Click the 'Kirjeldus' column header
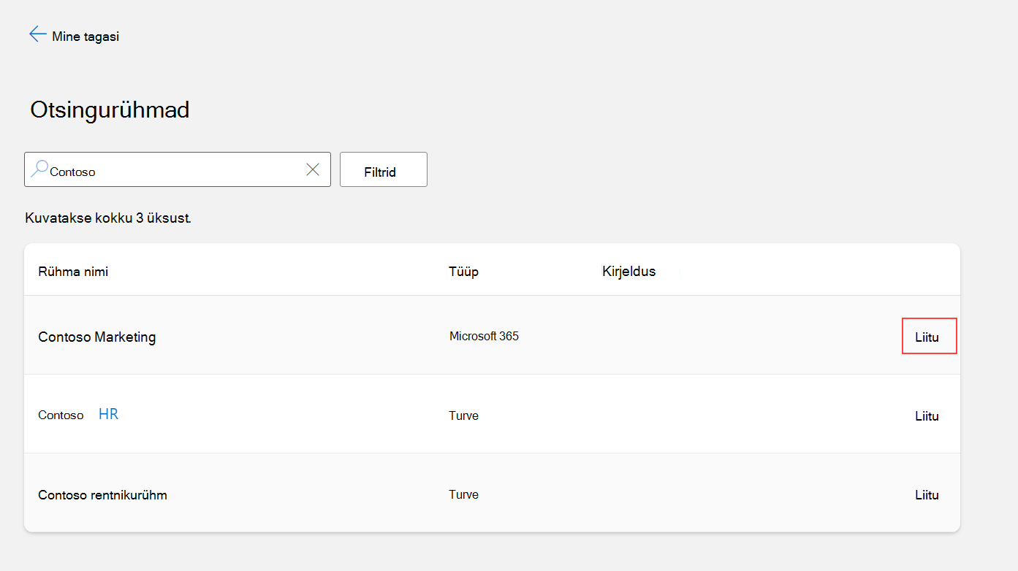Image resolution: width=1018 pixels, height=571 pixels. pos(628,272)
